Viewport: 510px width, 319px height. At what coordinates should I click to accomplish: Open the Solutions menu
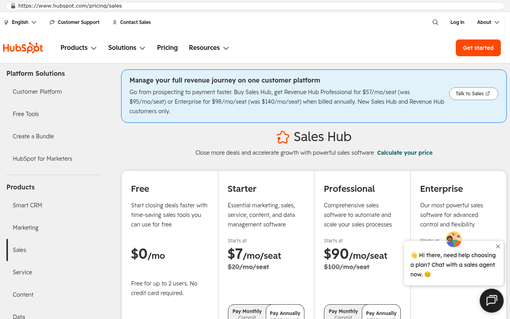tap(127, 48)
